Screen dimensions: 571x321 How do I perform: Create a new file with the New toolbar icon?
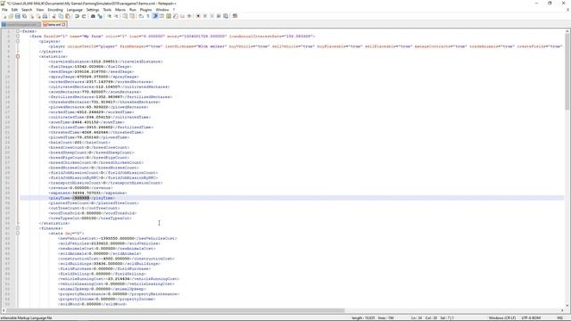pyautogui.click(x=4, y=16)
